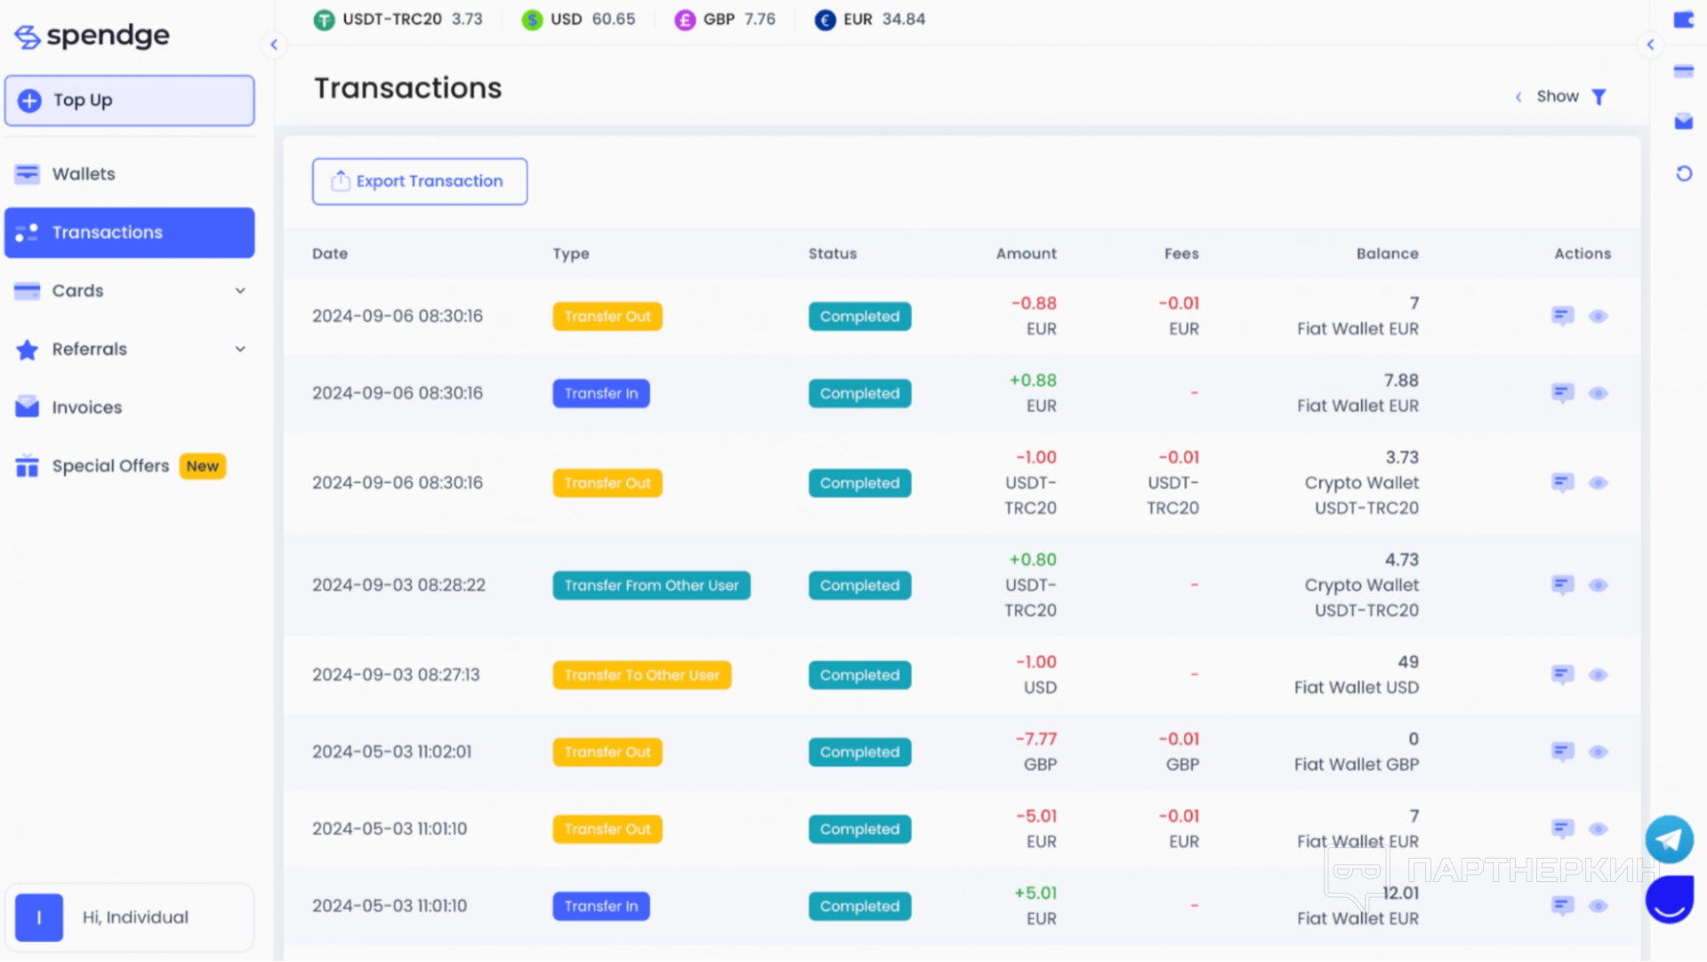Click the Export Transaction button
The width and height of the screenshot is (1707, 962).
point(420,181)
